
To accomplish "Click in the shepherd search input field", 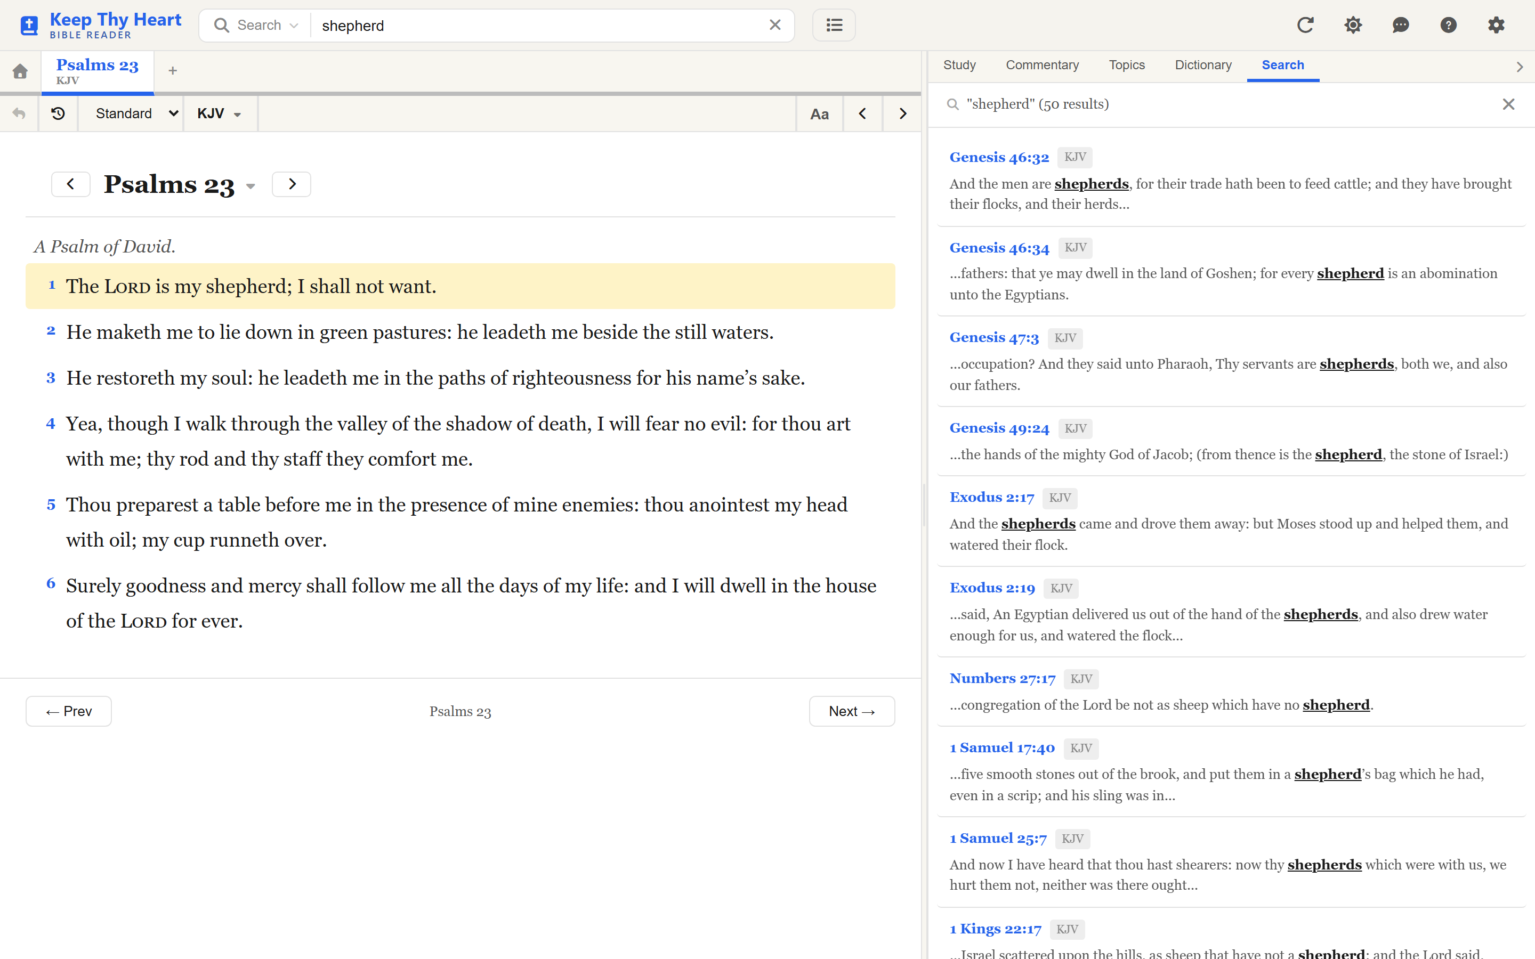I will 539,26.
